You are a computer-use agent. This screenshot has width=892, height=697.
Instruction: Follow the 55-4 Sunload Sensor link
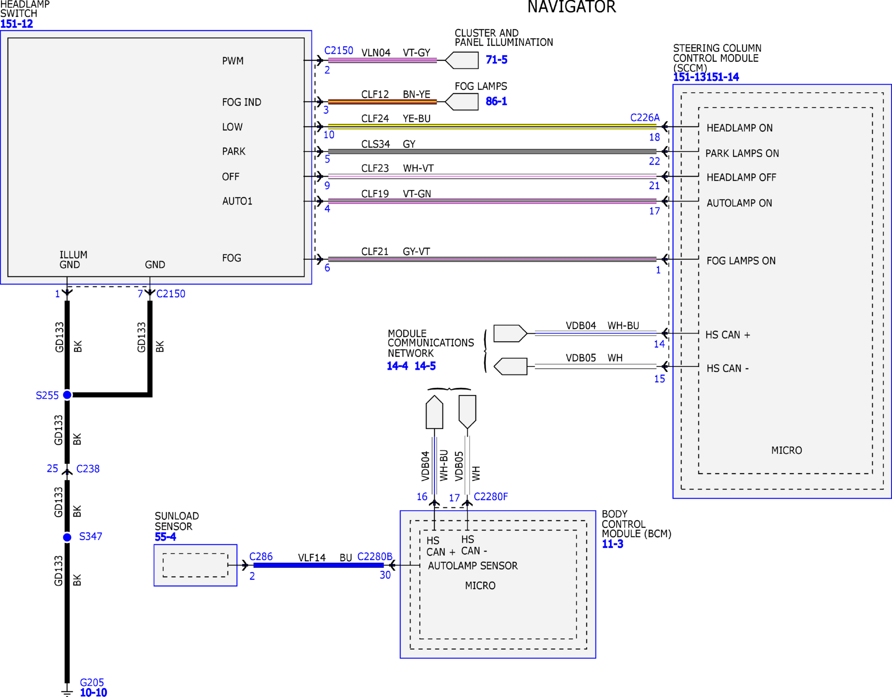coord(165,537)
